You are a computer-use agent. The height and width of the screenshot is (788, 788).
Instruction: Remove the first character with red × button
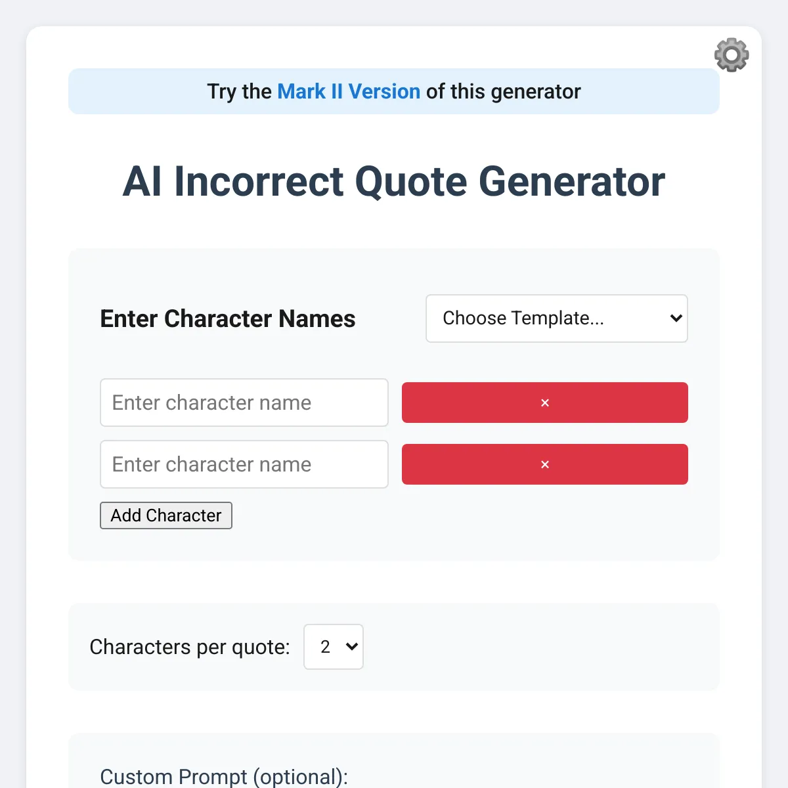point(545,403)
